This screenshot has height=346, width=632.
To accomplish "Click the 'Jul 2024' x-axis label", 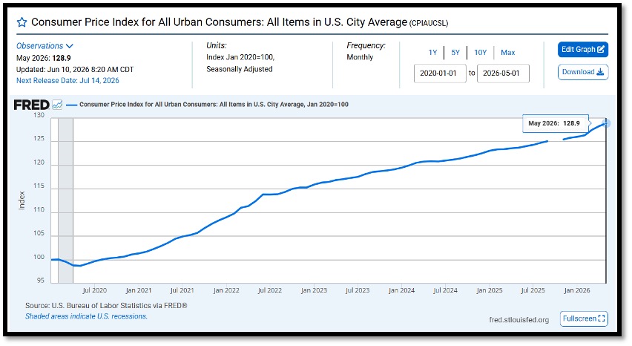I will pos(445,290).
